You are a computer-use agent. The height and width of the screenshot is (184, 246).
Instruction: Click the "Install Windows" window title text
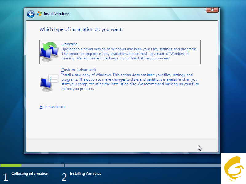(x=57, y=14)
